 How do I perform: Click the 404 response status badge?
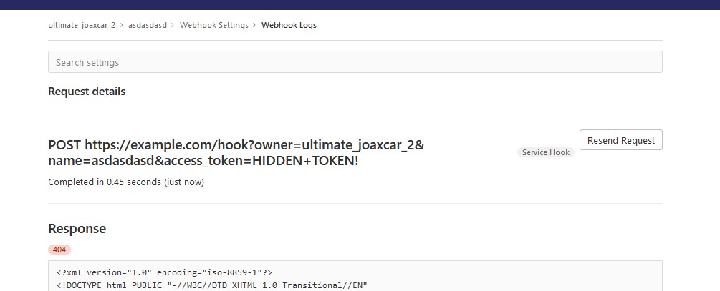[59, 250]
